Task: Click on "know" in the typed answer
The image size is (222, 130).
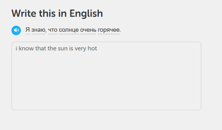Action: 26,49
